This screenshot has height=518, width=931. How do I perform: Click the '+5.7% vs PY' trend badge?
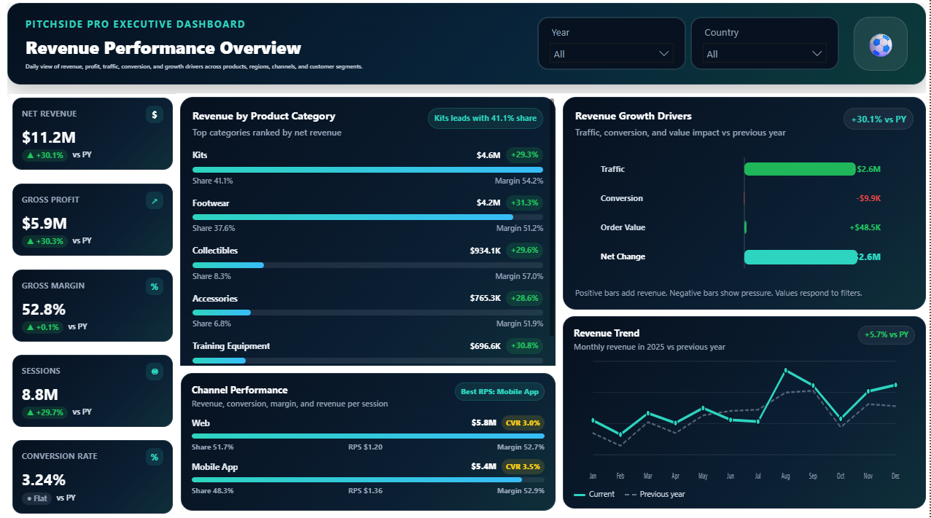[886, 335]
